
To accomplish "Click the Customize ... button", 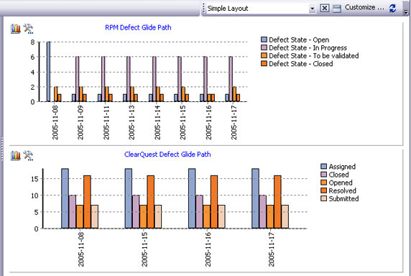I will pos(364,7).
